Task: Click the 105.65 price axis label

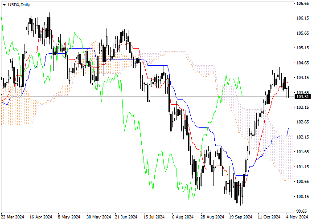Action: point(303,33)
